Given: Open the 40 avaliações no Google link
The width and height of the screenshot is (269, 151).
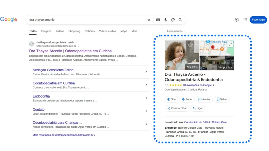Looking at the screenshot, I should click(197, 85).
